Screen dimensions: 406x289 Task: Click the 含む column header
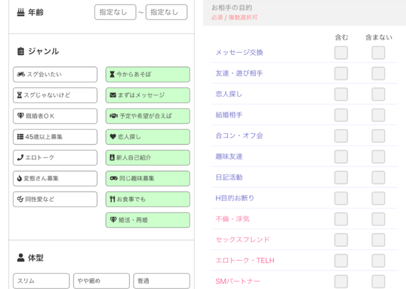click(341, 37)
